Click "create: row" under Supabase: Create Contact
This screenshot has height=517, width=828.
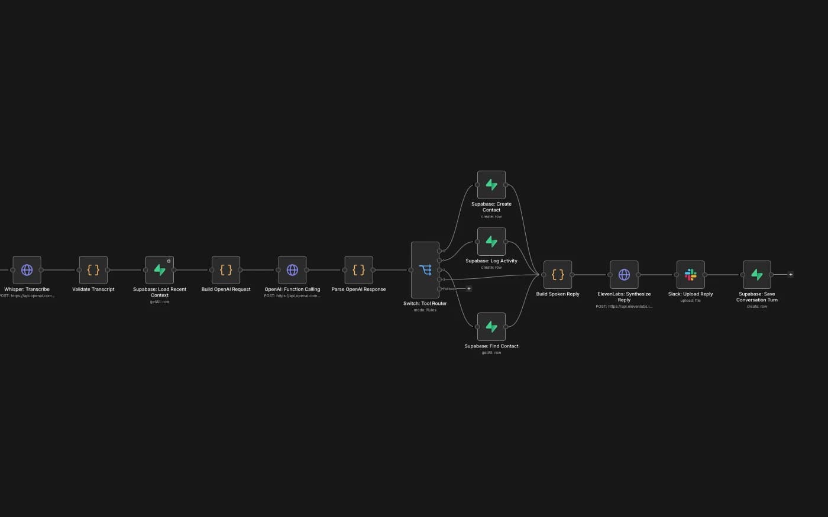491,217
